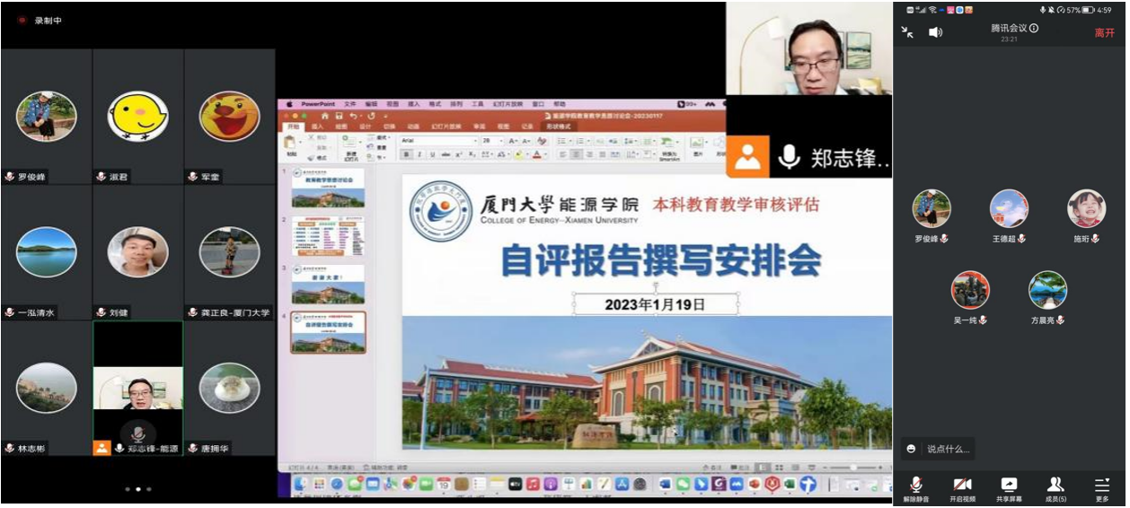
Task: Click the emoji smiley in chat box
Action: click(x=912, y=449)
